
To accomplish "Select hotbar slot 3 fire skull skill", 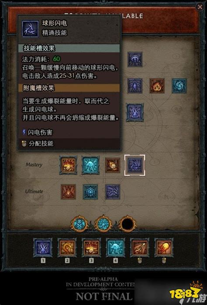I will tap(91, 248).
